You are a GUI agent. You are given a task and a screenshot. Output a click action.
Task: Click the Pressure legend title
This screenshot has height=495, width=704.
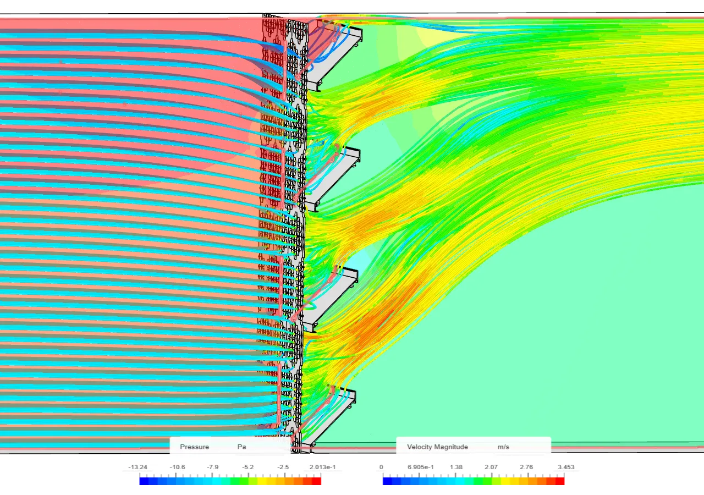pos(194,447)
